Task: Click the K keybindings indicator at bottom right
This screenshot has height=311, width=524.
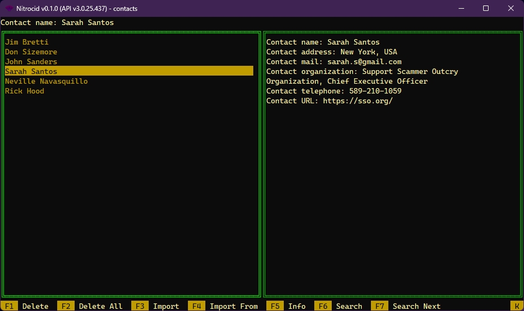Action: [x=516, y=306]
